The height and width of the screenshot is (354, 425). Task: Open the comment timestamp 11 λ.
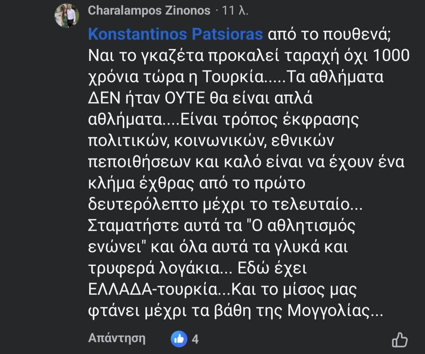pos(235,10)
